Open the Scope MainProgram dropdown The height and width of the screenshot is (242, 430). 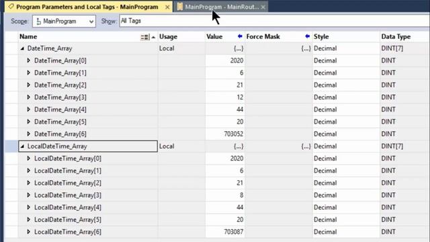tap(64, 21)
